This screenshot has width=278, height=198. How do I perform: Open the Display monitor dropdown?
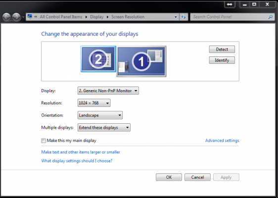click(108, 91)
